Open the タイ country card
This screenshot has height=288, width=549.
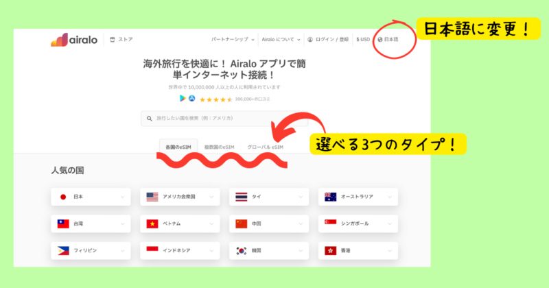269,197
